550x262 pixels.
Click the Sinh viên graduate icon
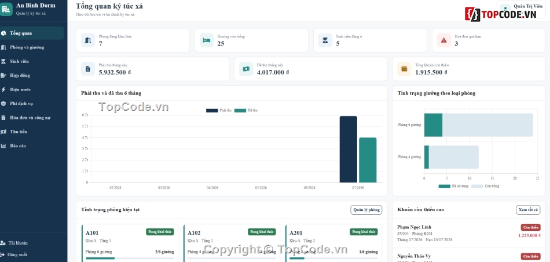(x=3, y=61)
